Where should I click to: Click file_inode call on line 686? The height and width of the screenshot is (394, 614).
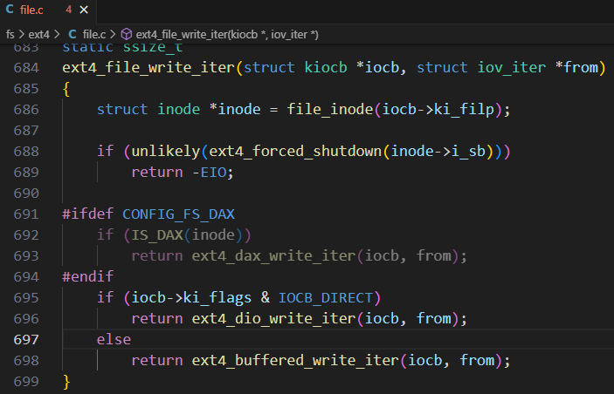pyautogui.click(x=330, y=110)
